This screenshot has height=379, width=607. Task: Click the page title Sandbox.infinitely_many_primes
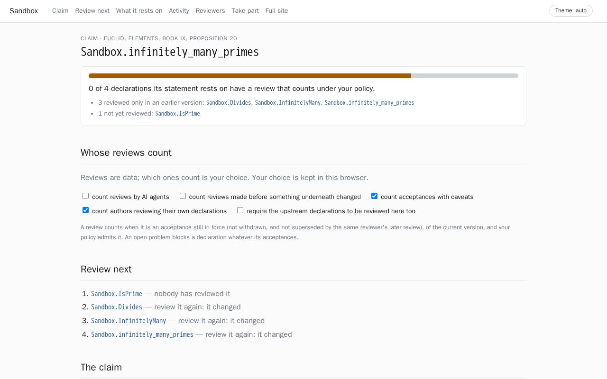170,52
